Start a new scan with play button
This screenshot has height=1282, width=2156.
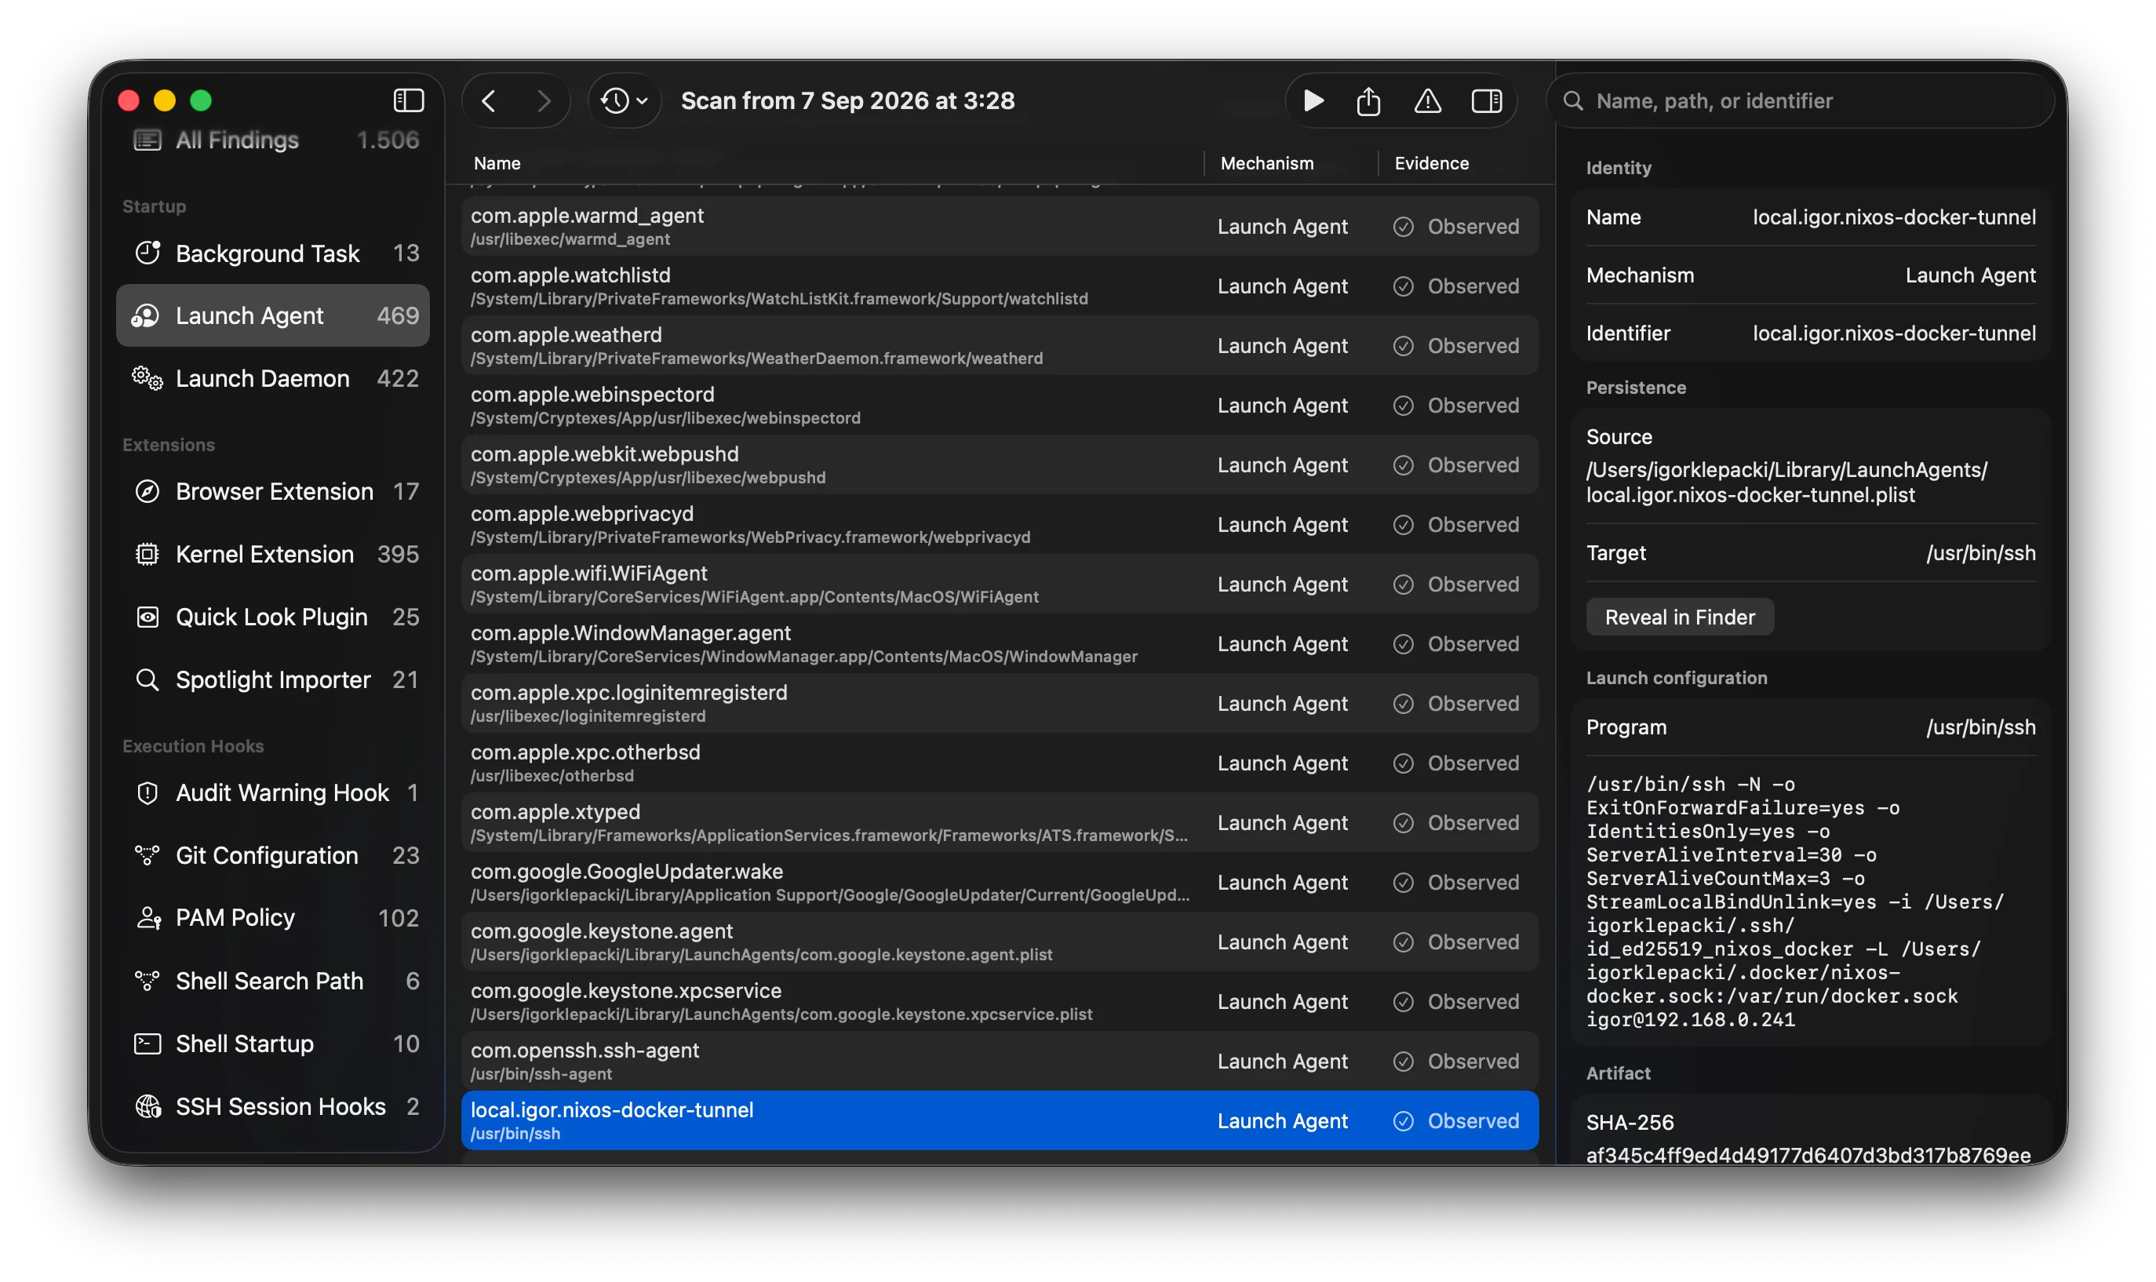[1313, 101]
